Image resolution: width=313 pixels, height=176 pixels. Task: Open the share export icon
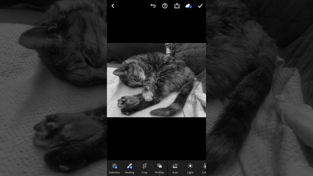[177, 6]
